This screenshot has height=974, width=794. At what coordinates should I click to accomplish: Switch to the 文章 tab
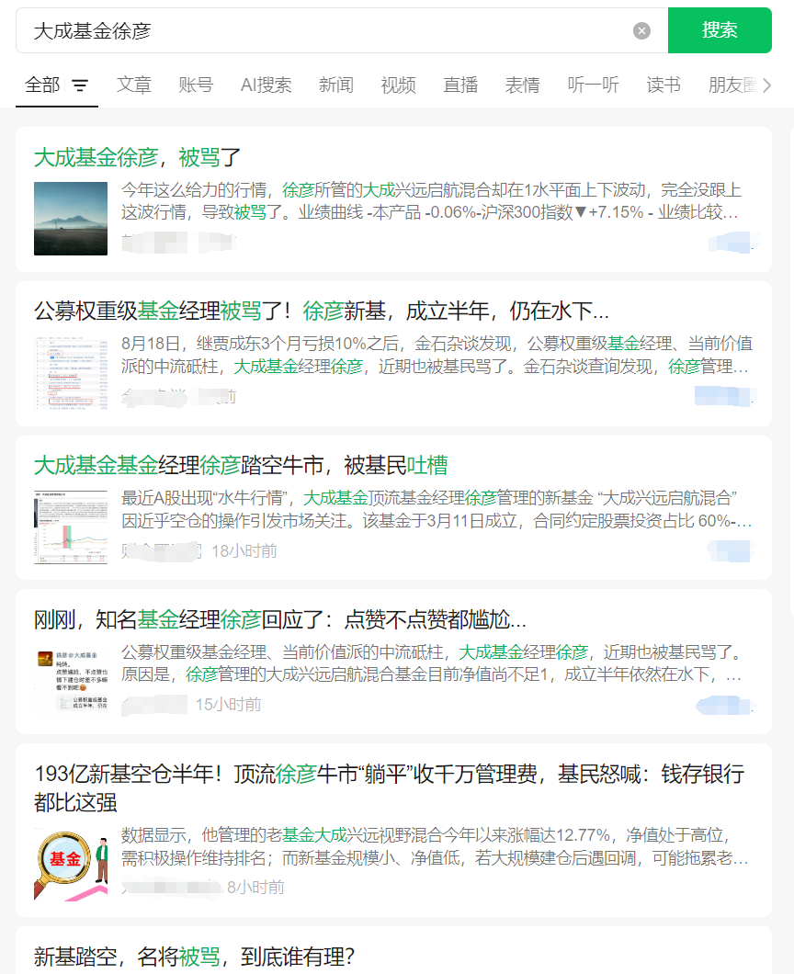133,85
